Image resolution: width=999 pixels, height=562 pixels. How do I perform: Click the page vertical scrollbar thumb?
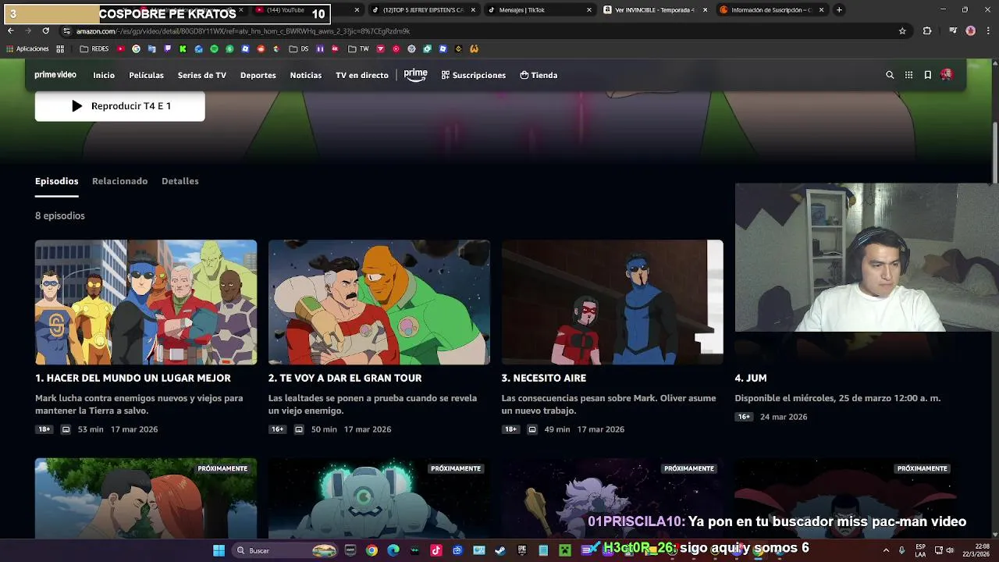[x=994, y=152]
